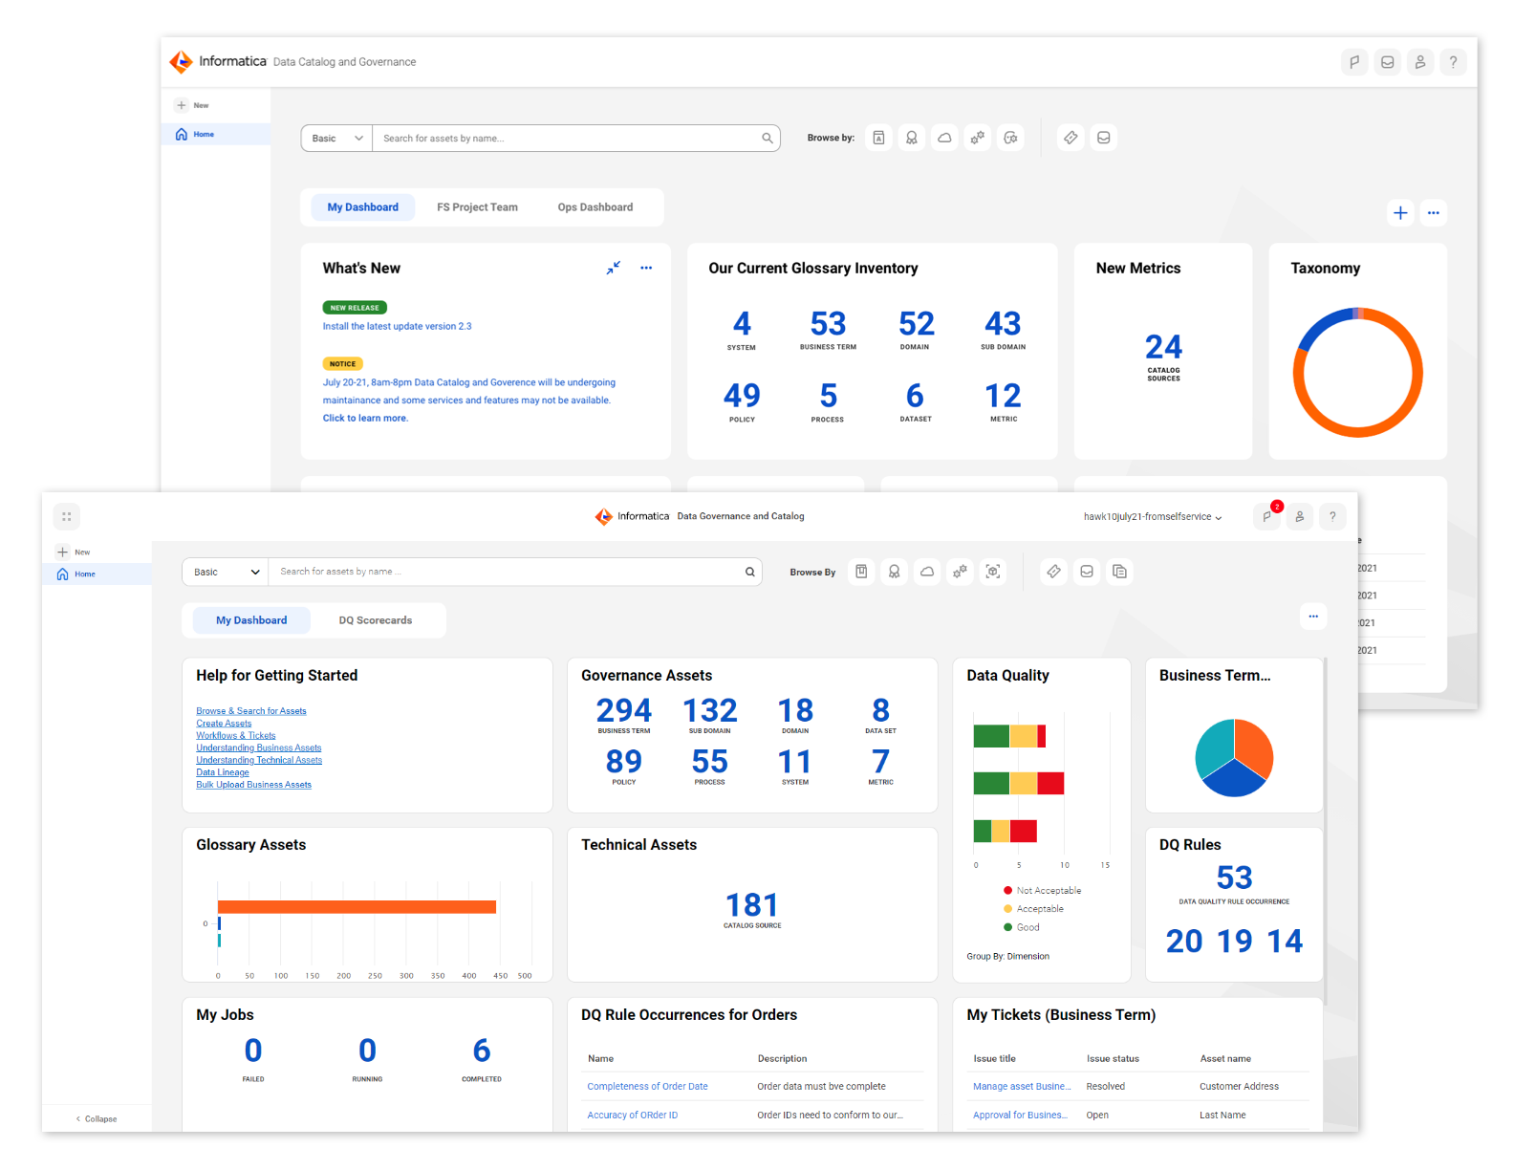Open inbox icon in back window header
1514x1170 pixels.
click(x=1388, y=62)
